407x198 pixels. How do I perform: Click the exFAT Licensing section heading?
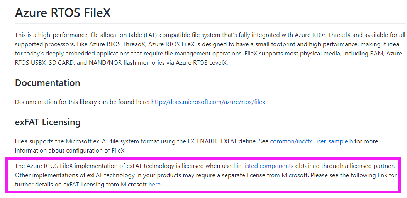(x=48, y=122)
